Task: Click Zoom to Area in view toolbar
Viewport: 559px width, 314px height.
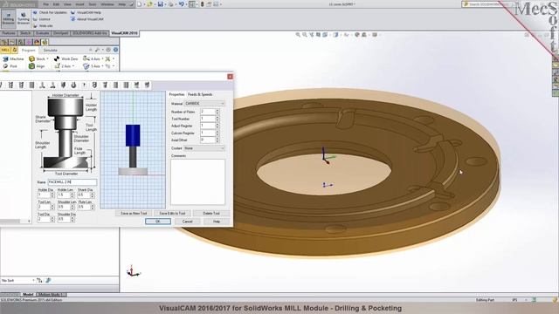Action: pyautogui.click(x=305, y=35)
